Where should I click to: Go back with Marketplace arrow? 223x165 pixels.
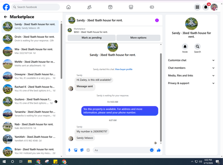point(5,17)
